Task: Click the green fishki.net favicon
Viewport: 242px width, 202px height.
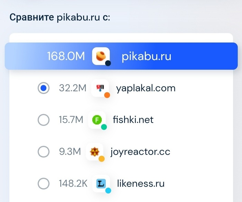Action: pyautogui.click(x=96, y=120)
